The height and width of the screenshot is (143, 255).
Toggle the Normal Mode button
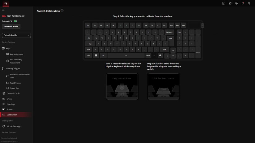pos(11,27)
